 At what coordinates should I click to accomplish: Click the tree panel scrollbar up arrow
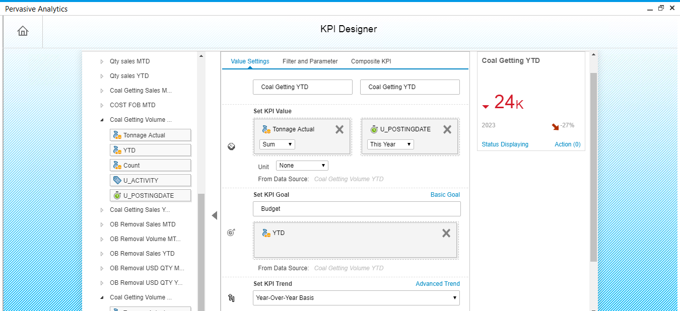[201, 56]
